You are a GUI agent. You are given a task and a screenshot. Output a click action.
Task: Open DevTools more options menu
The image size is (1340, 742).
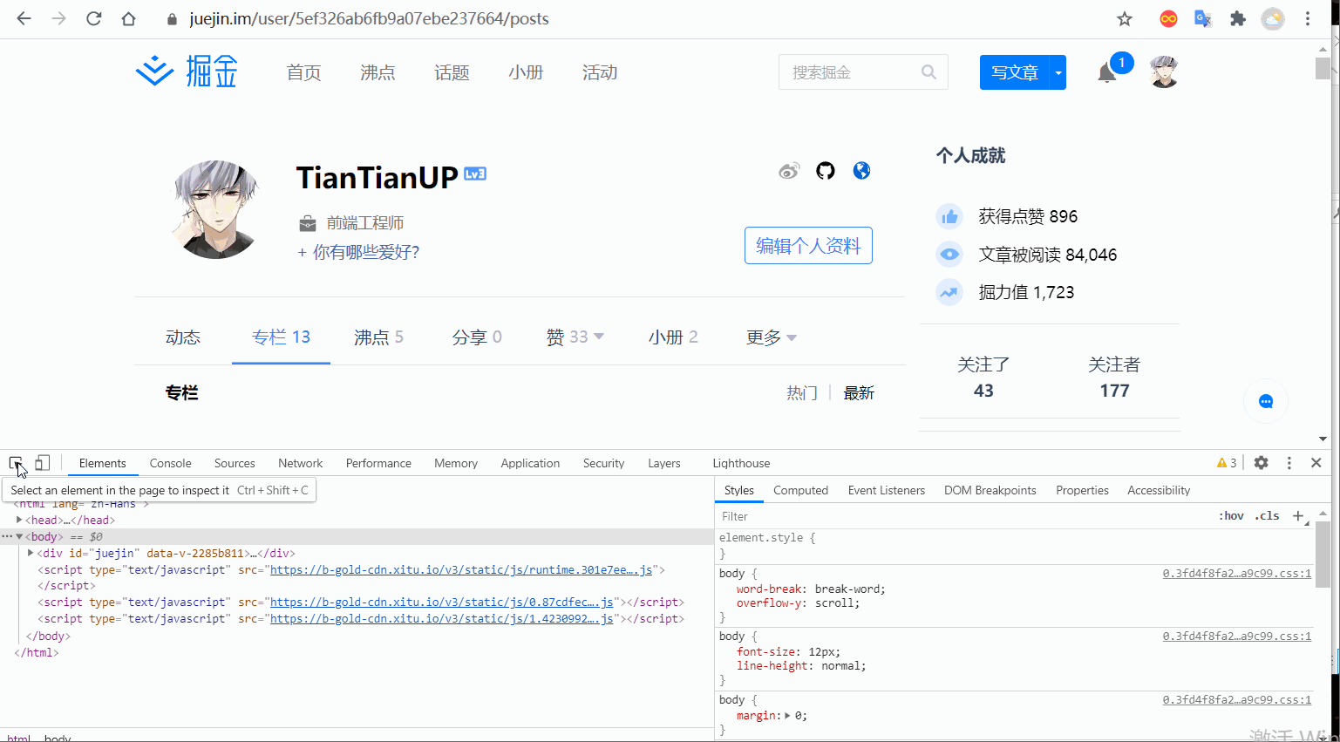click(1289, 463)
